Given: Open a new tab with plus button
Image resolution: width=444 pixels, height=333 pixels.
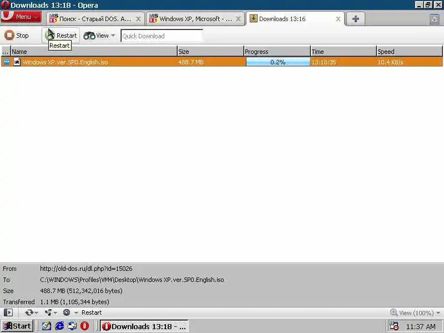Looking at the screenshot, I should [x=356, y=19].
